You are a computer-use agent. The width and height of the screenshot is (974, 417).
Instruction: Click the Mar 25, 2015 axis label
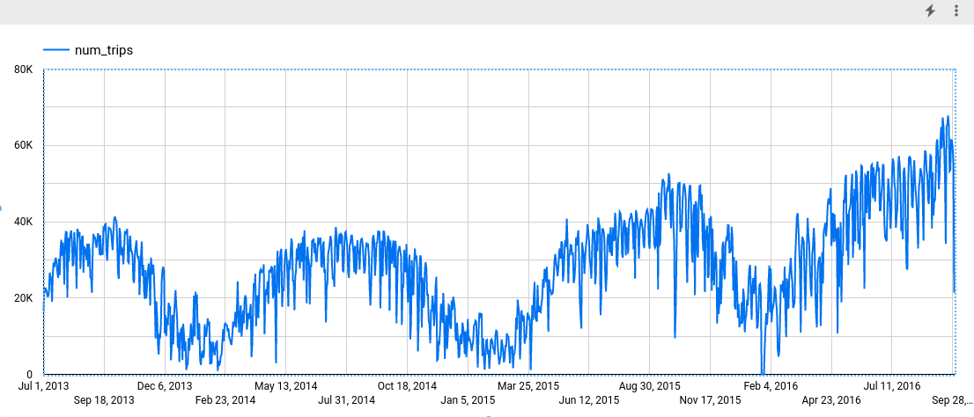pyautogui.click(x=528, y=385)
